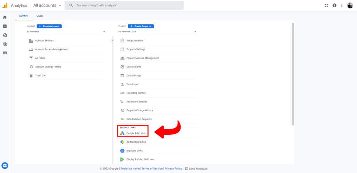The height and width of the screenshot is (173, 357).
Task: Open the three-dot more options menu
Action: [x=342, y=6]
